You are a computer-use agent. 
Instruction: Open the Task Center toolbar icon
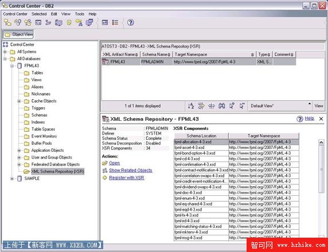(x=48, y=22)
